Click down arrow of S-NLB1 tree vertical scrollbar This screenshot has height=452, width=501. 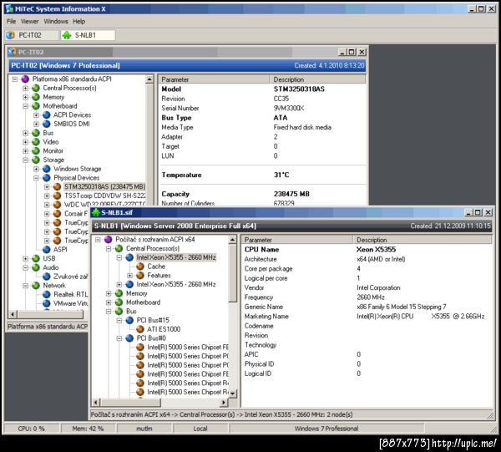(x=233, y=393)
